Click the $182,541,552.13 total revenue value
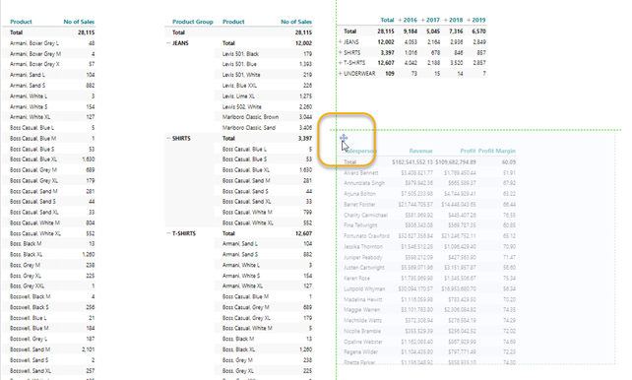632x380 pixels. point(412,162)
